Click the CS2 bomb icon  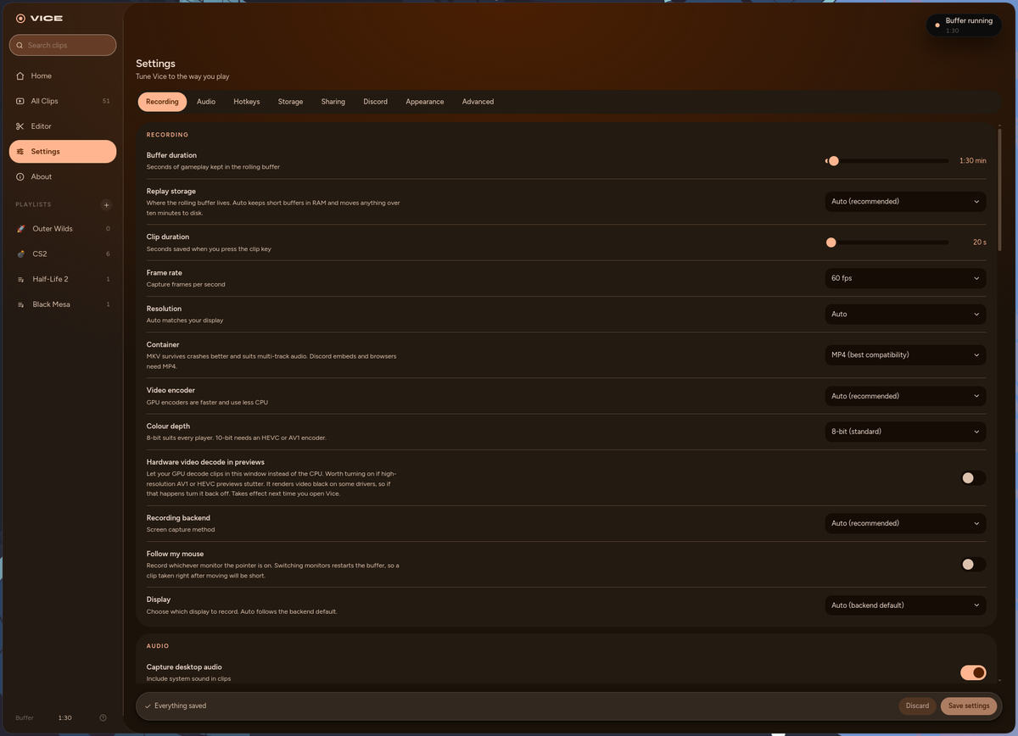tap(20, 254)
